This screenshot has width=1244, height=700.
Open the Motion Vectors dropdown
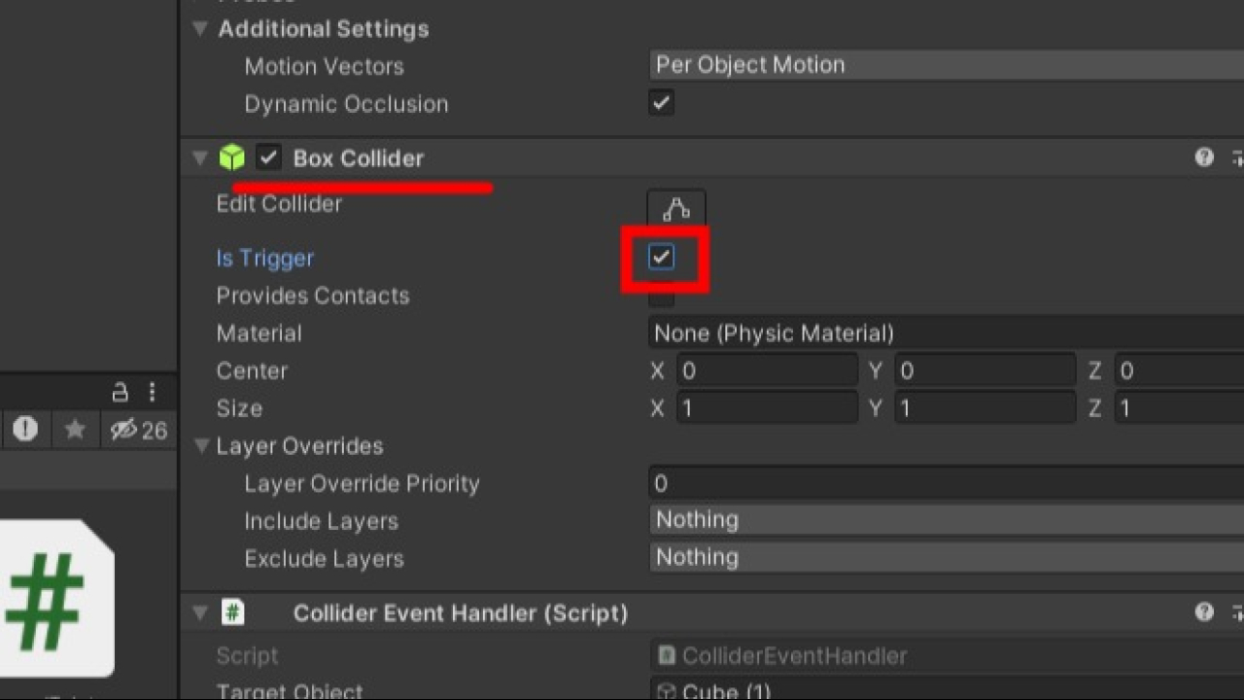tap(943, 65)
